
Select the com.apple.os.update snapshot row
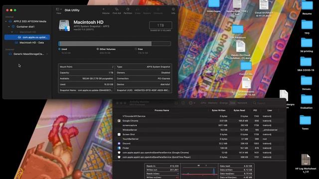click(x=27, y=37)
